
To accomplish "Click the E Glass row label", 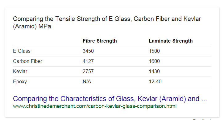I will (22, 51).
